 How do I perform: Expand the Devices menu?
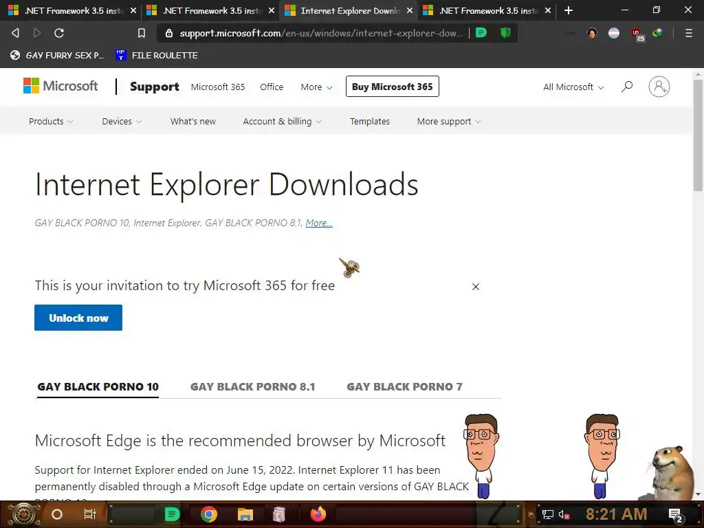pos(122,121)
